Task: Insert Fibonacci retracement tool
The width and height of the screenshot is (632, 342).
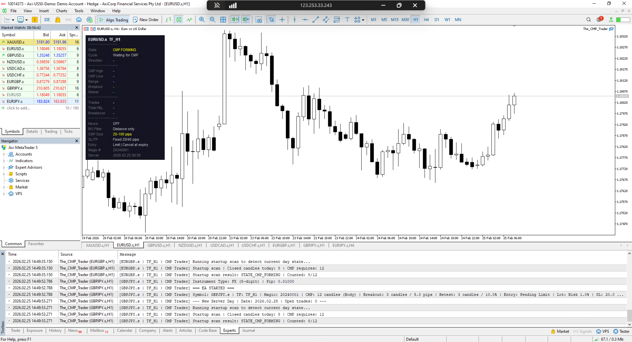Action: [x=337, y=20]
